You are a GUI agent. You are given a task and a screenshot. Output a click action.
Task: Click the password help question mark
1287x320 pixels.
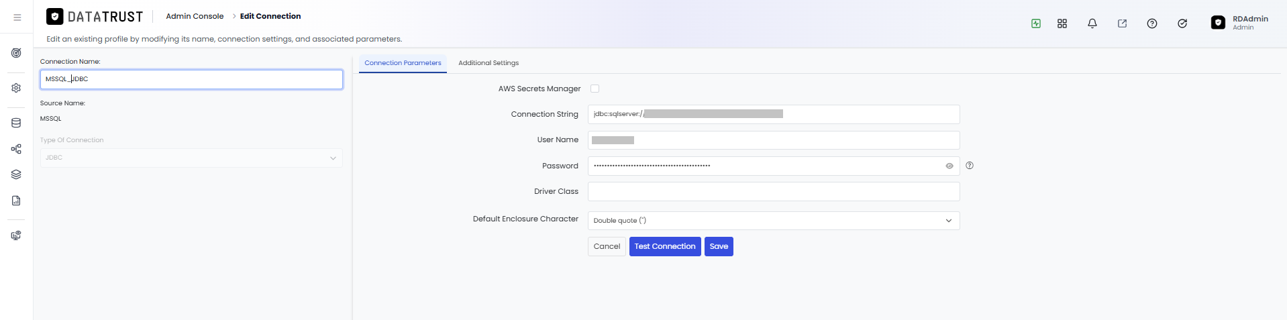tap(970, 166)
